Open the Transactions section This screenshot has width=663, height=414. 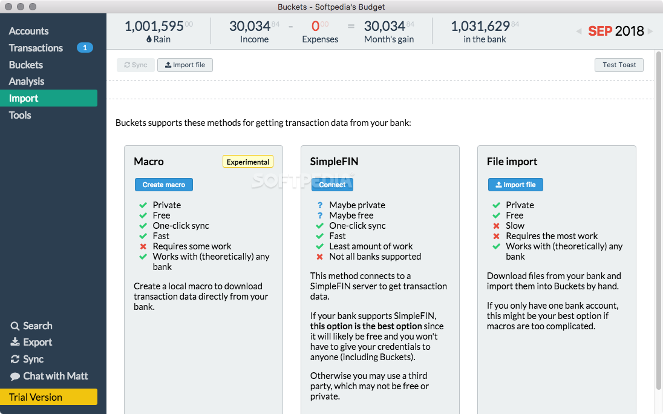pyautogui.click(x=36, y=48)
